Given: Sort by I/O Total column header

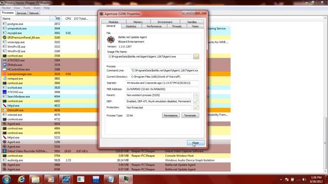Looking at the screenshot, I should click(x=81, y=18).
